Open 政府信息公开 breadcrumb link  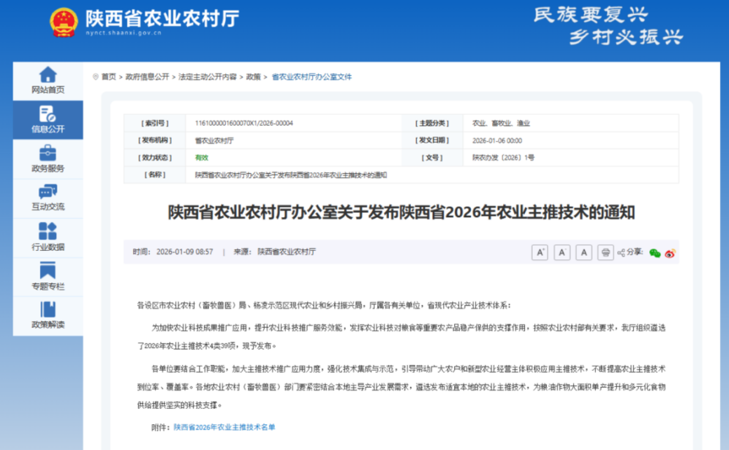[147, 77]
